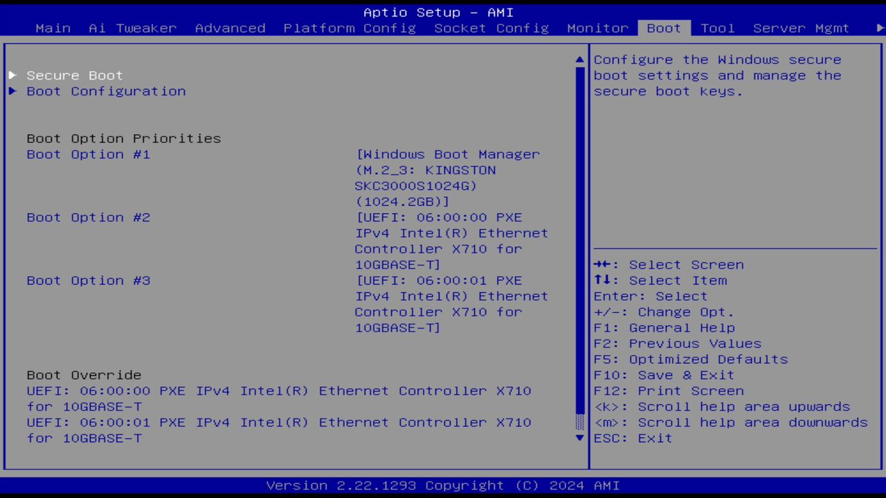Viewport: 886px width, 498px height.
Task: Boot override to UEFI 06:00:01 PXE
Action: coord(279,430)
